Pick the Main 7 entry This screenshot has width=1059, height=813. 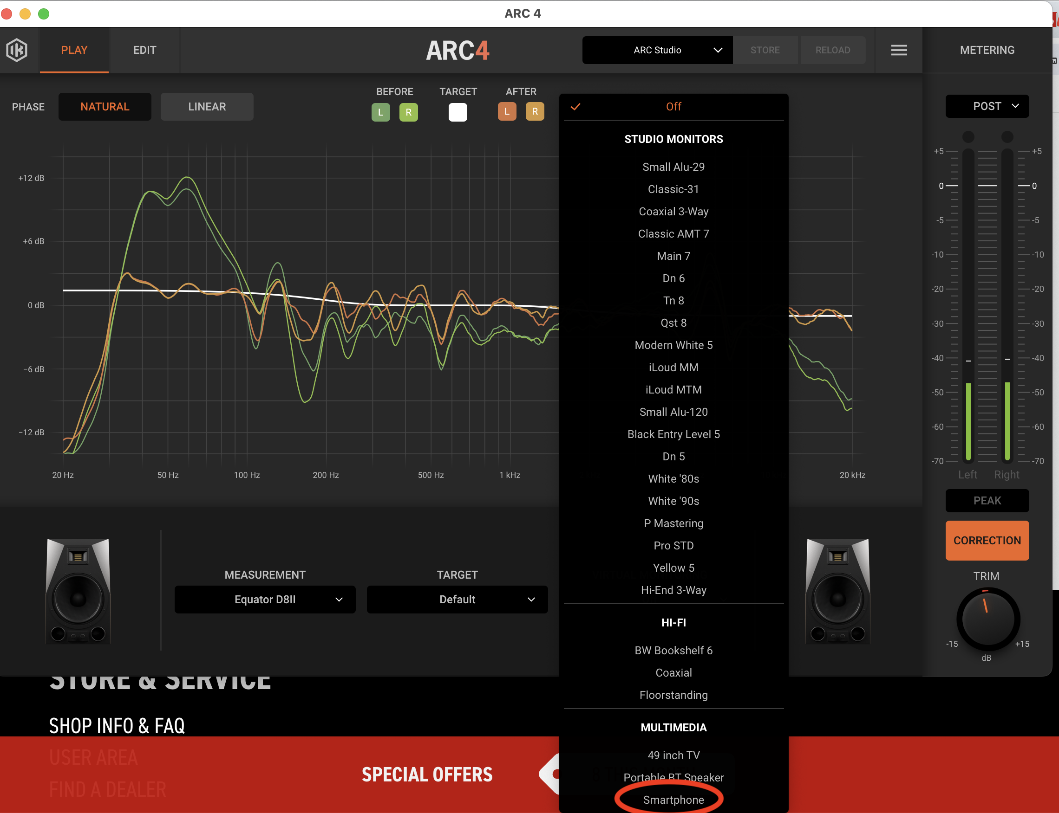click(x=673, y=256)
